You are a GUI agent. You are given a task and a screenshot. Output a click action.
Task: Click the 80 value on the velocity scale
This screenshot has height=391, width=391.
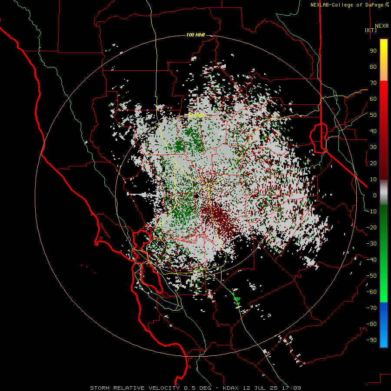373,67
